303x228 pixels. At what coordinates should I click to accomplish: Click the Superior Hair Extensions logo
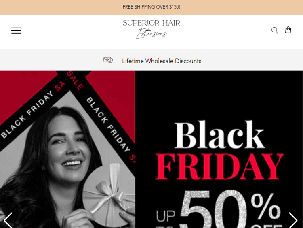pos(151,30)
